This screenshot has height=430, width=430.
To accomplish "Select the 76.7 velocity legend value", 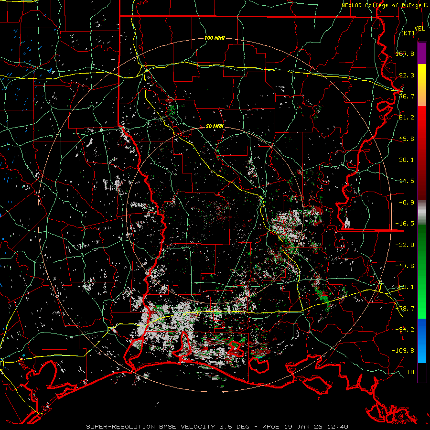I will click(x=407, y=96).
